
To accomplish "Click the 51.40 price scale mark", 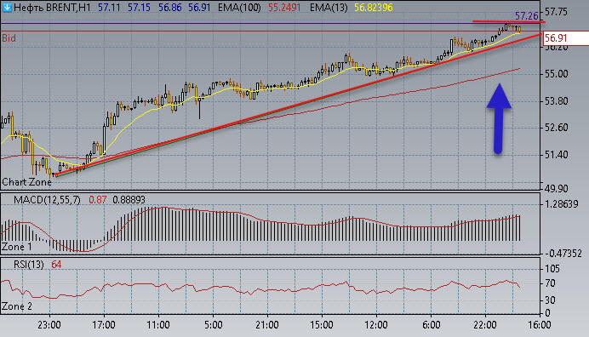I will (557, 155).
